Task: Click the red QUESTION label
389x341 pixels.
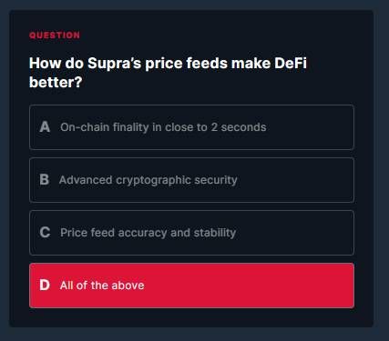Action: [x=55, y=35]
